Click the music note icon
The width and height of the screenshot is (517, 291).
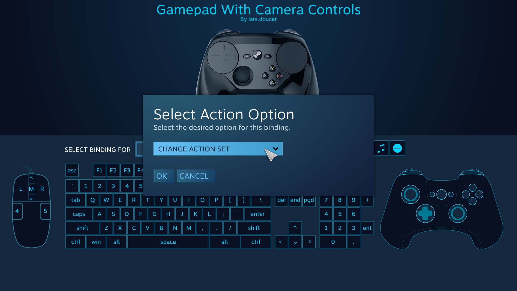(381, 148)
